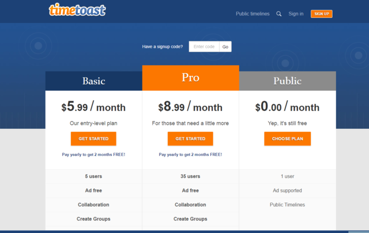369x233 pixels.
Task: Hit the orange SIGN UP button
Action: (322, 14)
